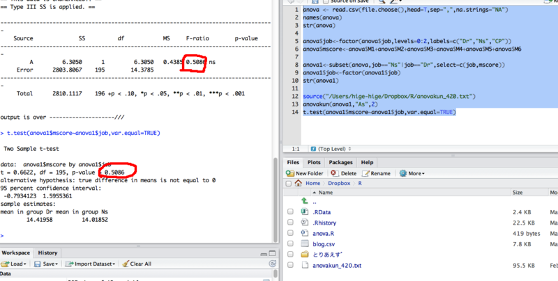Click the Home breadcrumb link
Screen dimensions: 558x281
pyautogui.click(x=312, y=184)
